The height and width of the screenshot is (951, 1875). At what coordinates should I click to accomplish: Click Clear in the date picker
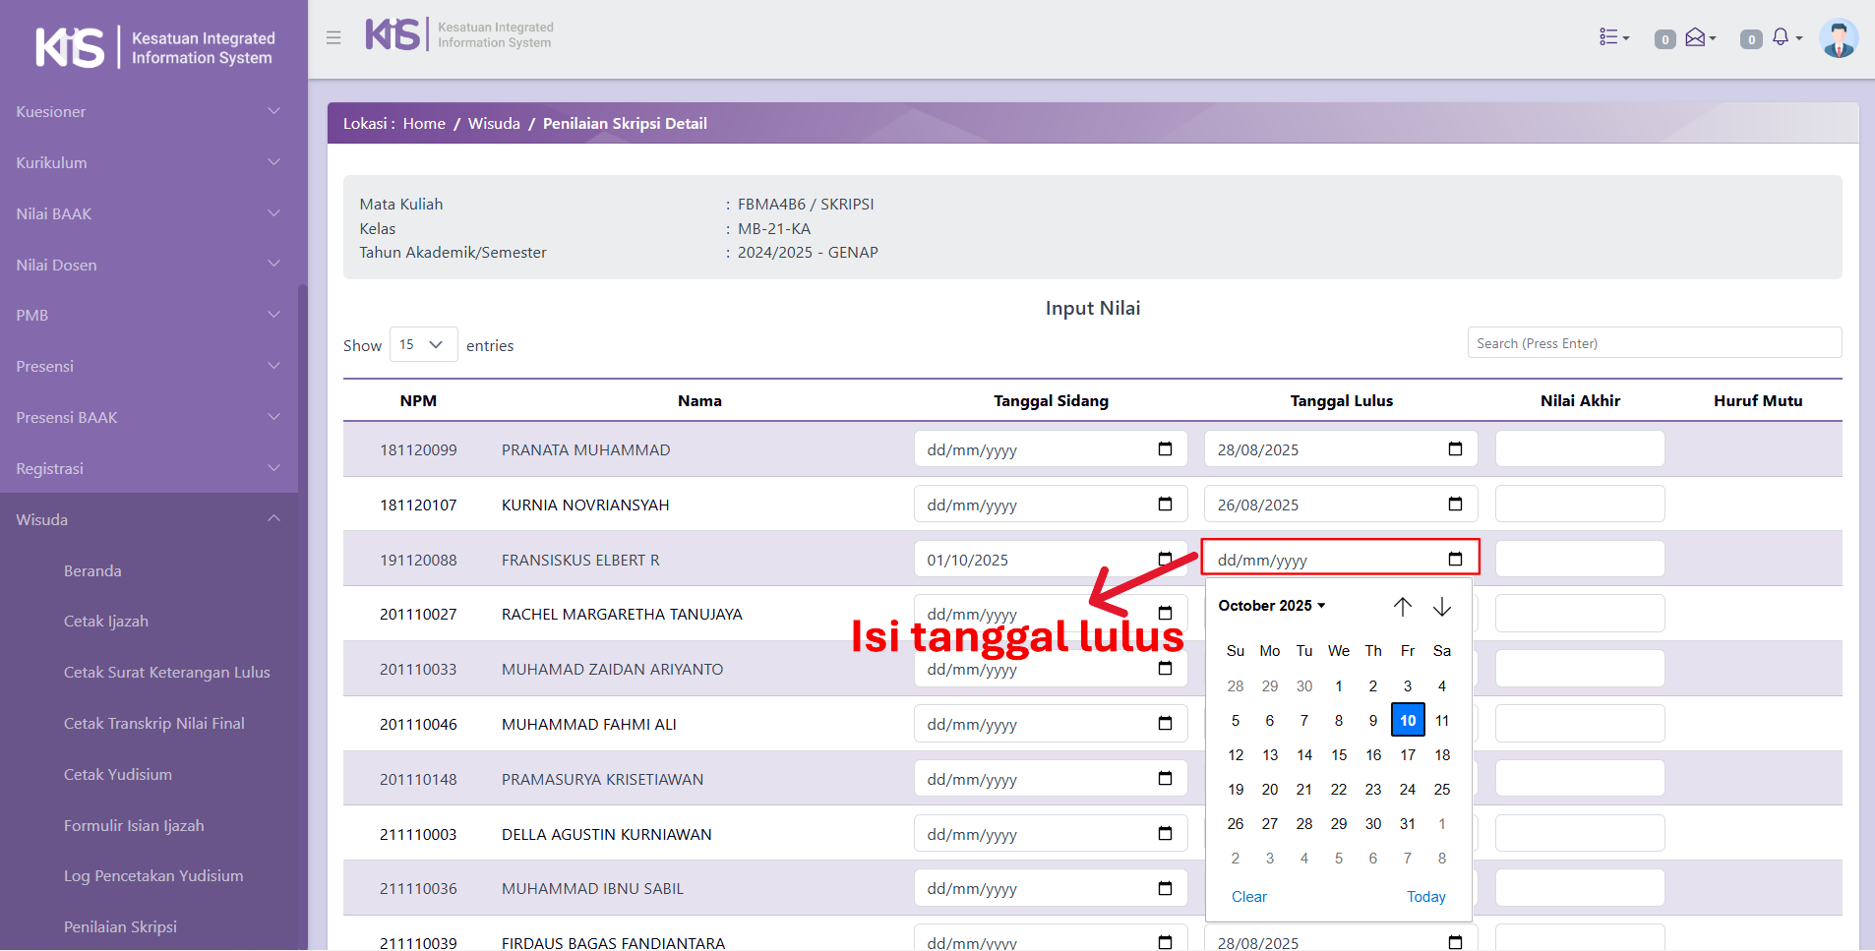tap(1248, 897)
